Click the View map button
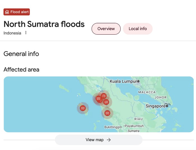This screenshot has width=196, height=150. click(99, 140)
